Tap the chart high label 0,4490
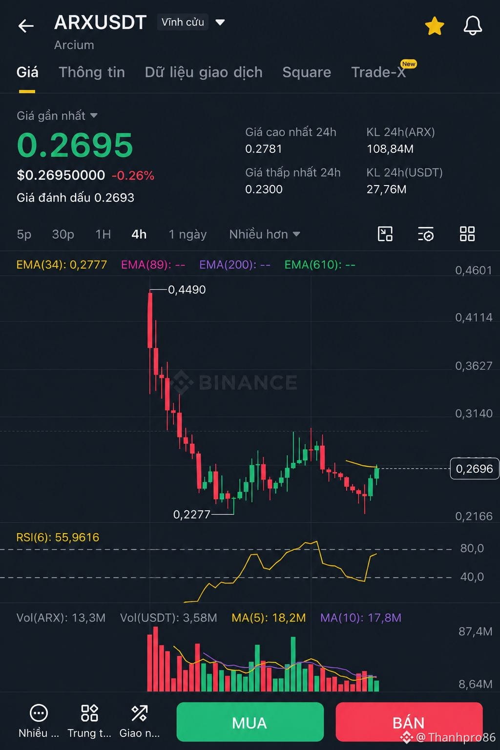Screen dimensions: 500x750 pos(187,290)
